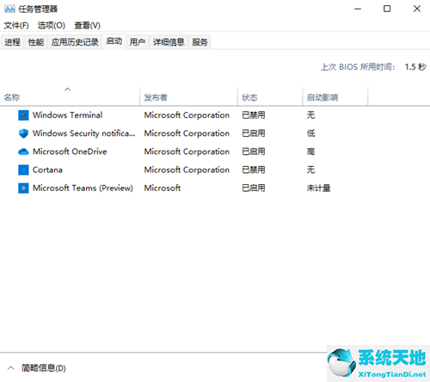
Task: Click Microsoft Corporation publisher for Windows Security row
Action: pos(187,133)
